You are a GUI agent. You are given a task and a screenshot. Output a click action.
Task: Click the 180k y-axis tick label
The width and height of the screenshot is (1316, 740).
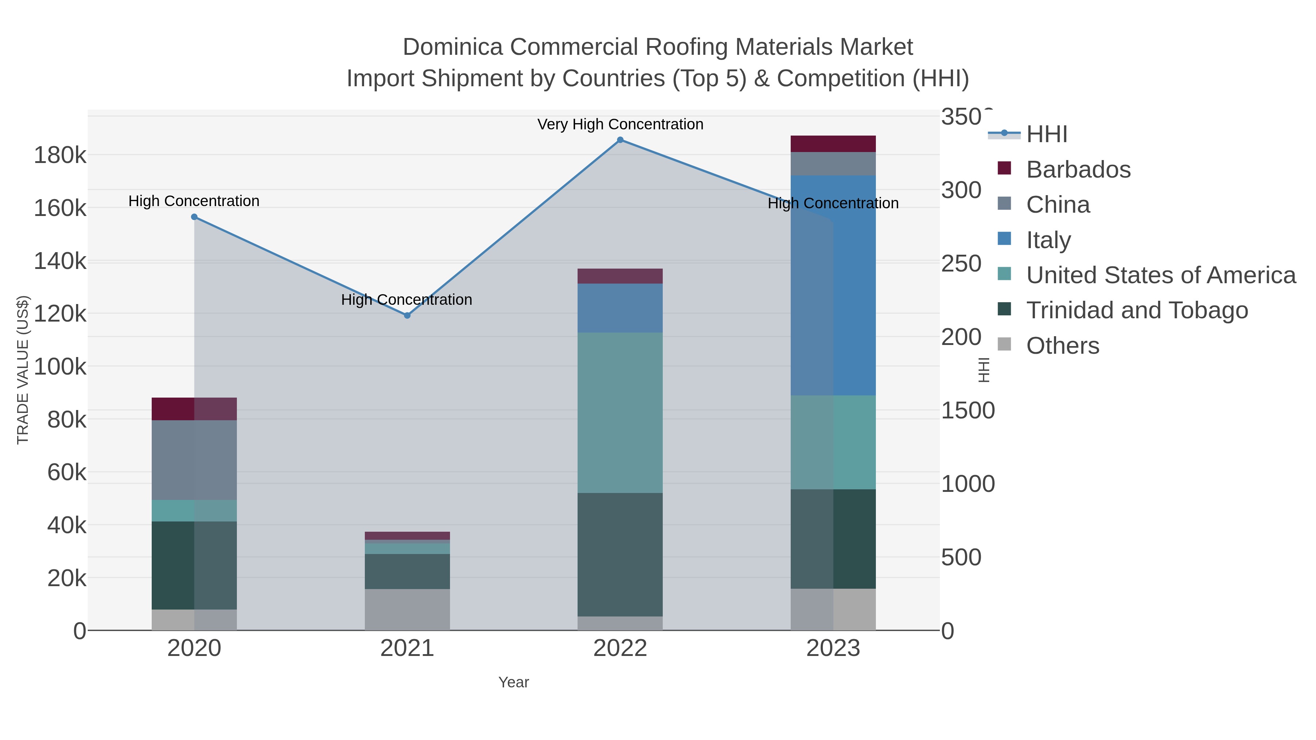click(60, 155)
